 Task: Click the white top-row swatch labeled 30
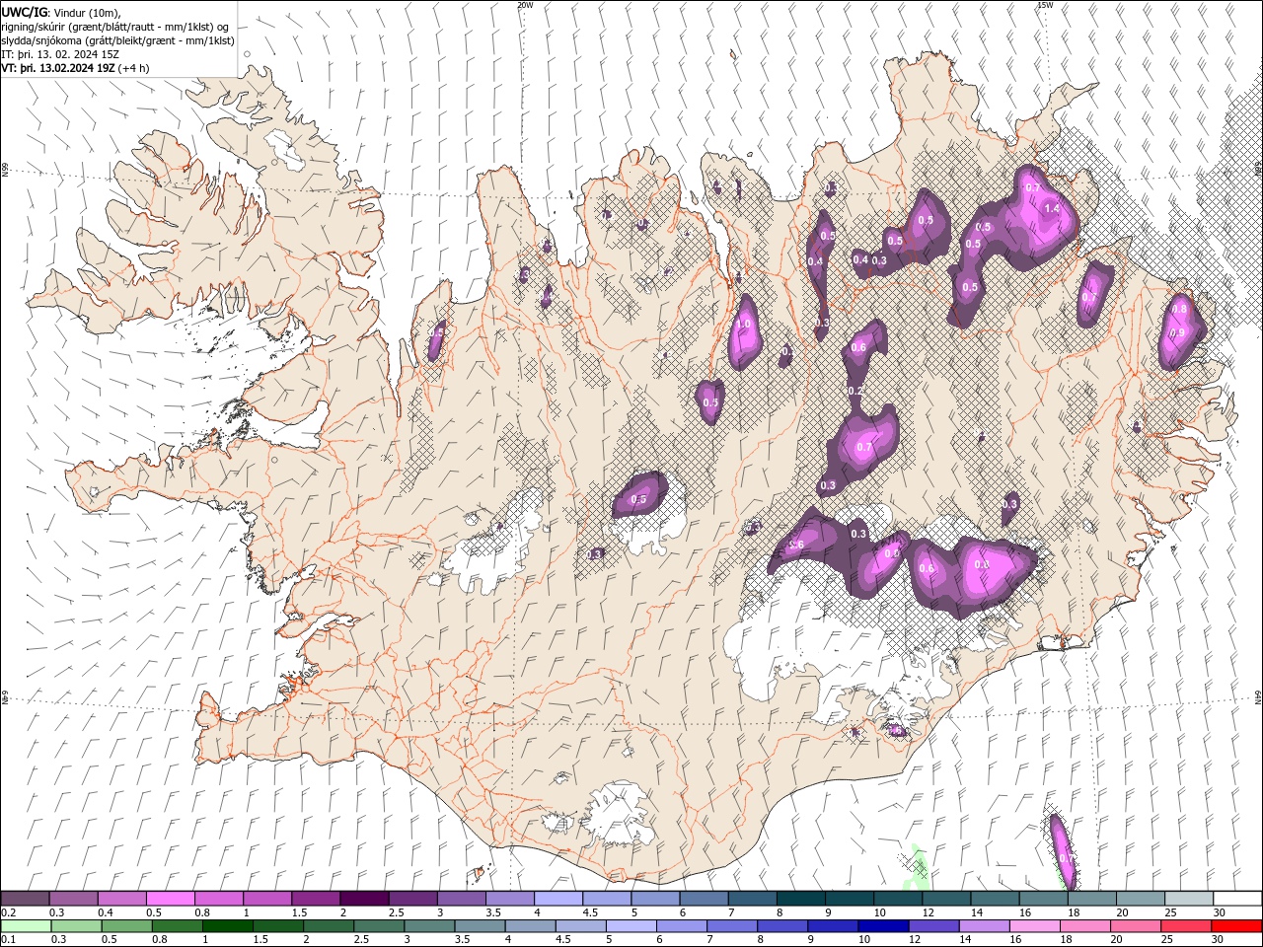click(x=1237, y=899)
